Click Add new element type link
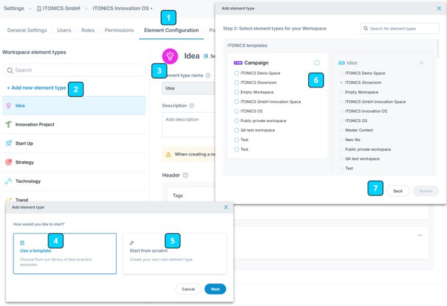This screenshot has width=447, height=306. (x=36, y=88)
